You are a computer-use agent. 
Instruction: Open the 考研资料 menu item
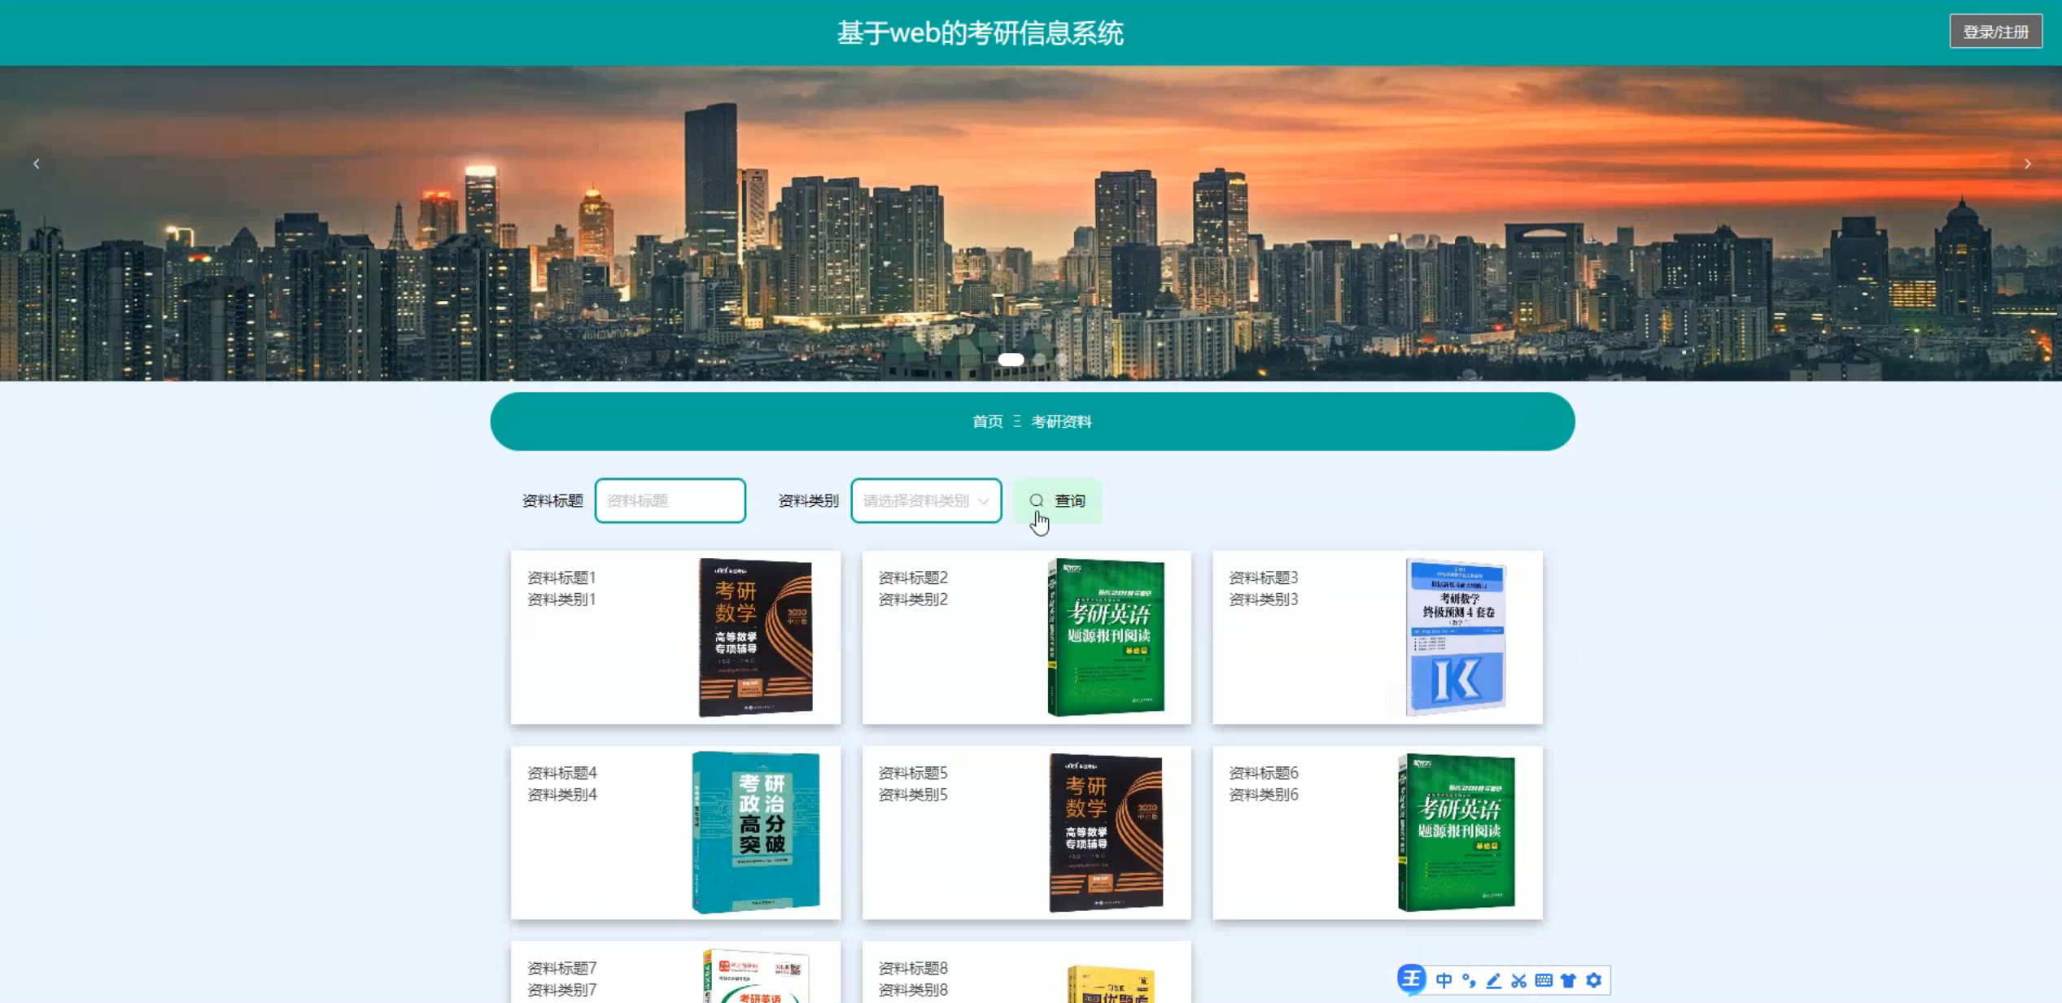(1061, 421)
